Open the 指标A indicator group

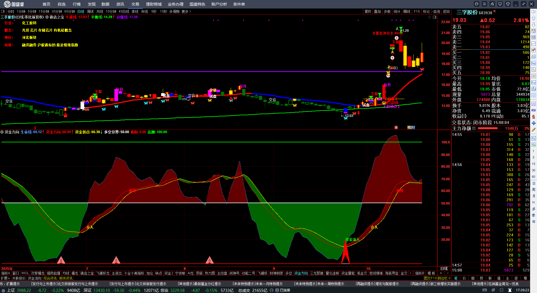click(x=6, y=273)
